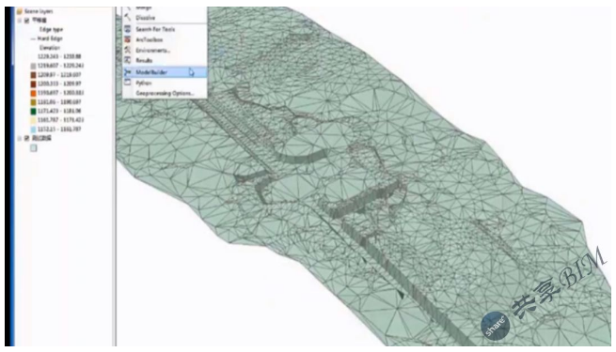Select the 'Elevation' legend heading
Viewport: 616px width, 352px height.
[x=50, y=48]
